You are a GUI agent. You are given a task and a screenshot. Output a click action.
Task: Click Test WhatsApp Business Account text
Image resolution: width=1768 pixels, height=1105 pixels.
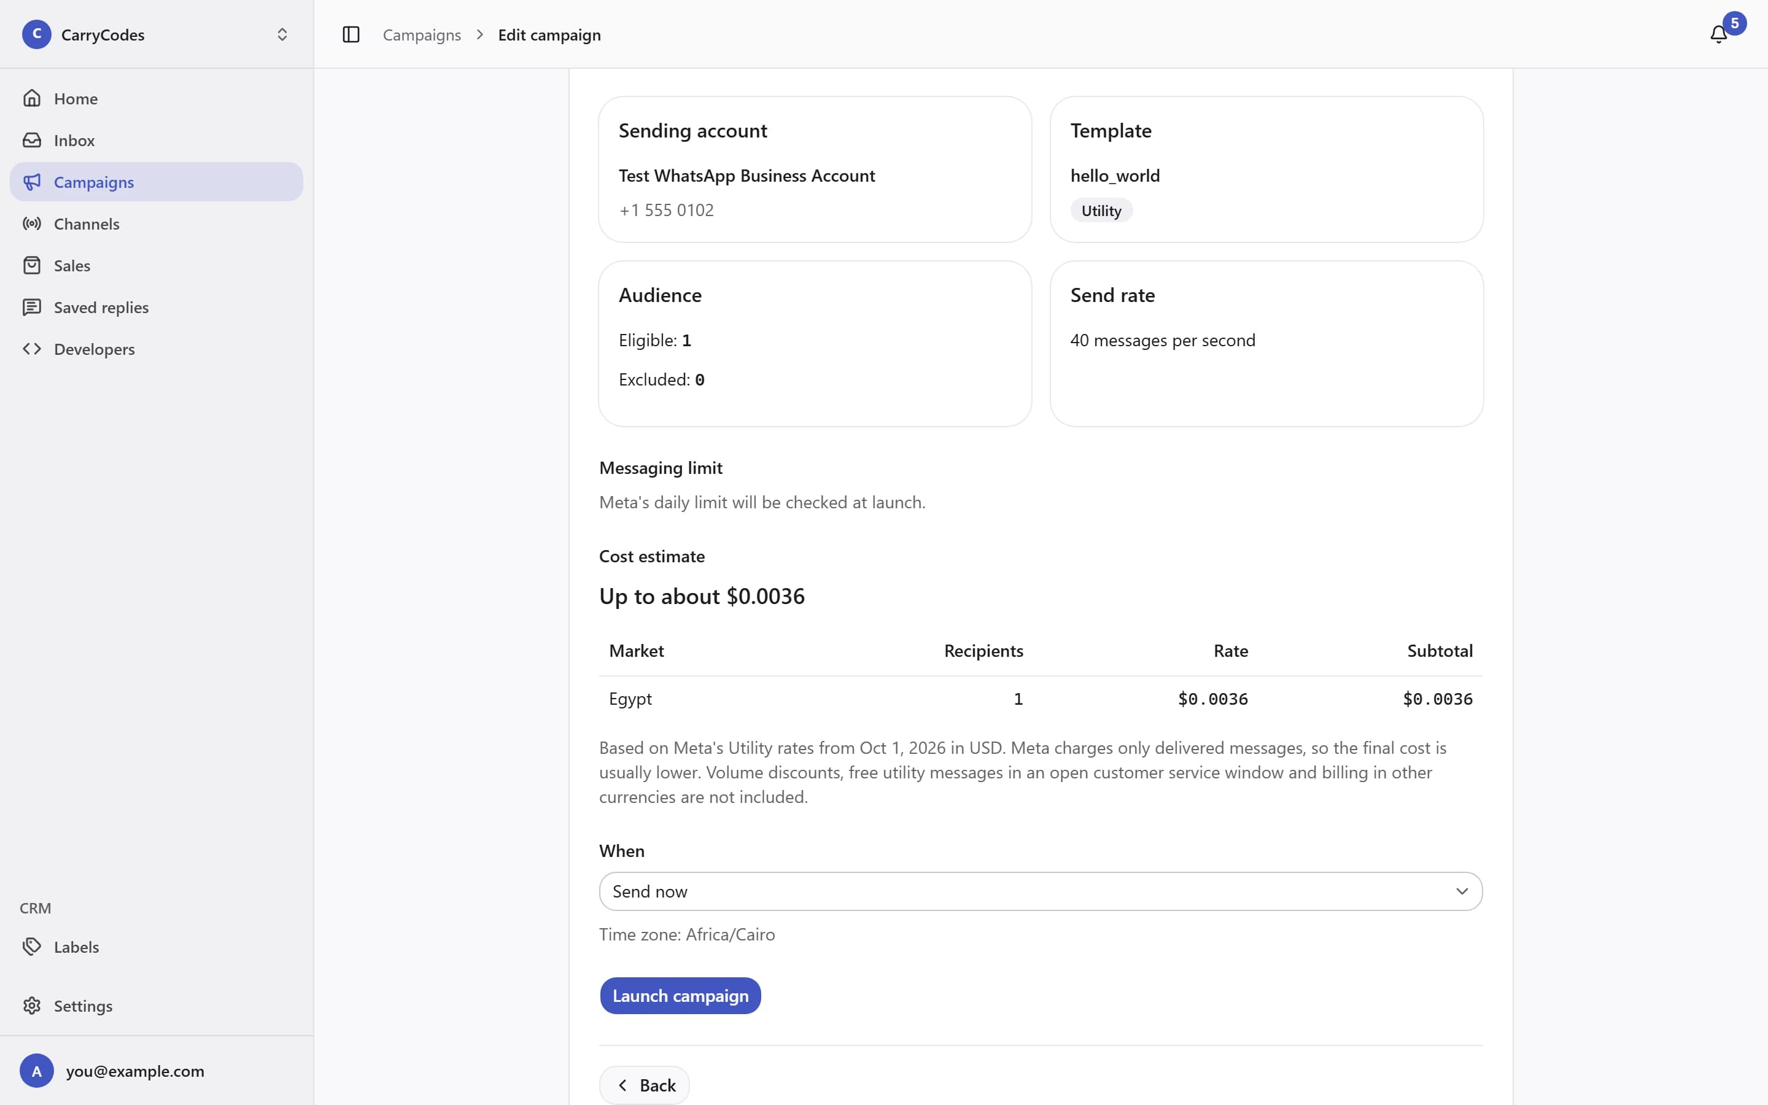(x=746, y=176)
